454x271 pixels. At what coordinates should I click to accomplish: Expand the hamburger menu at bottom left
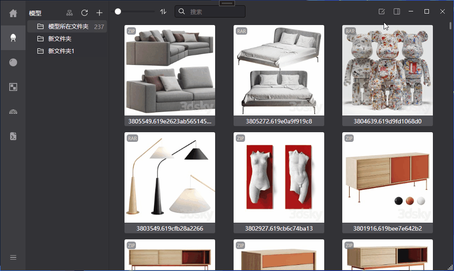(x=13, y=257)
